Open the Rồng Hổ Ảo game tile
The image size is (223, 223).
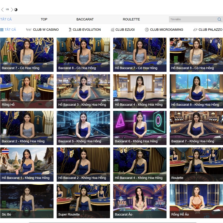(x=196, y=201)
